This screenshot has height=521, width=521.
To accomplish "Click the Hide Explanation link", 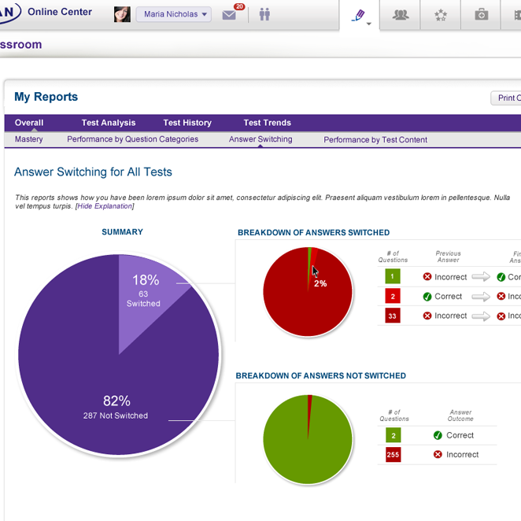I will pyautogui.click(x=105, y=206).
